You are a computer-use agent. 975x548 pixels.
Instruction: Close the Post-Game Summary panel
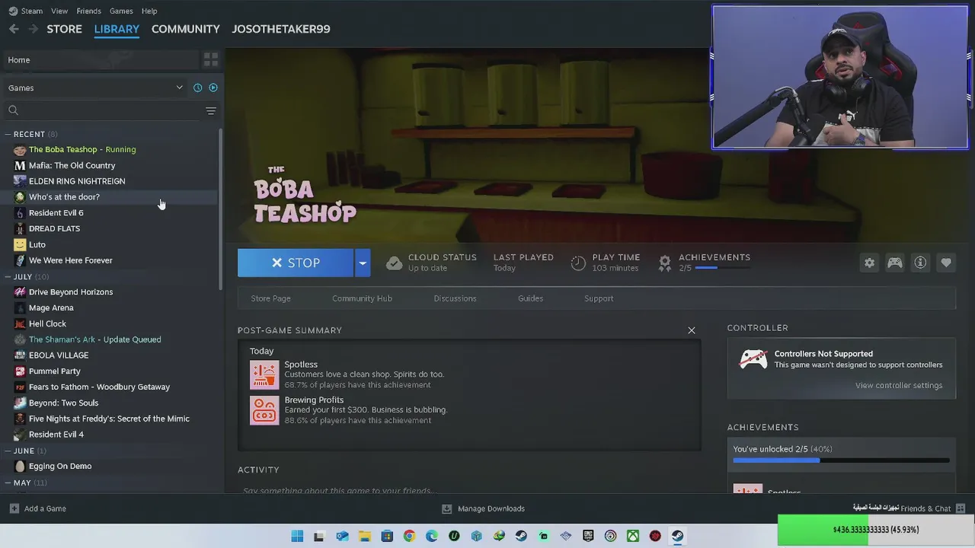[692, 330]
